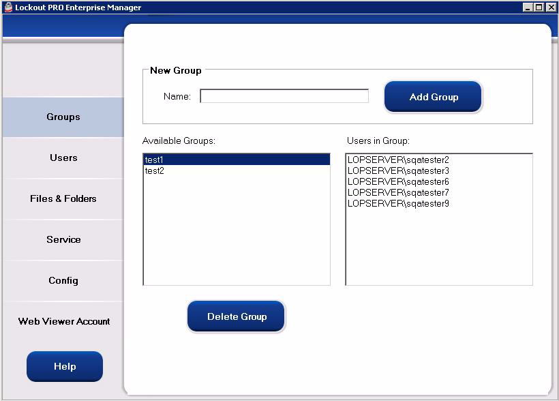Open the Help panel

tap(64, 366)
